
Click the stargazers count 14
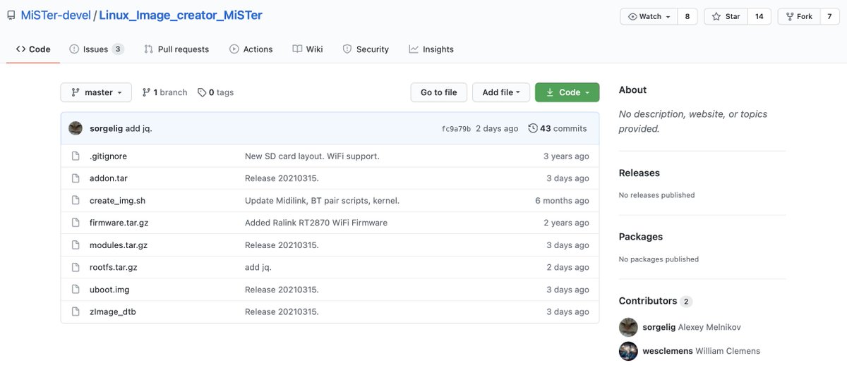759,16
